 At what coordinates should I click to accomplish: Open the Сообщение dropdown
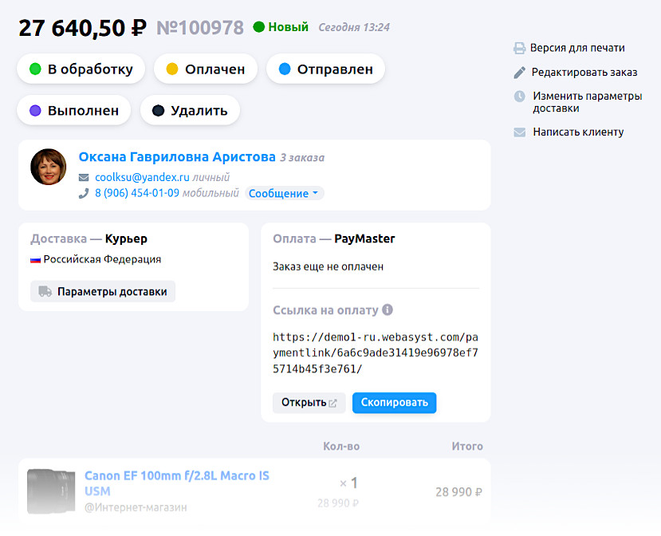[283, 193]
